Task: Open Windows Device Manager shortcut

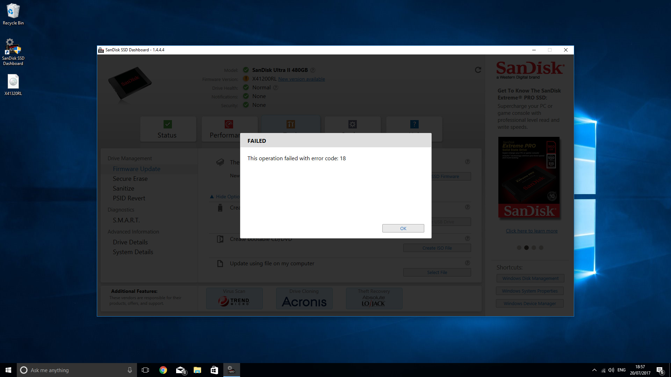Action: [x=529, y=303]
